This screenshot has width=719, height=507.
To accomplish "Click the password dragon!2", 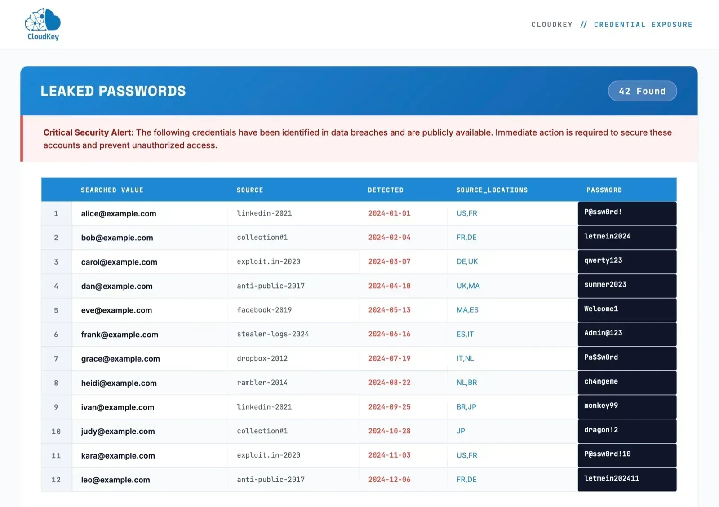I will click(x=627, y=432).
